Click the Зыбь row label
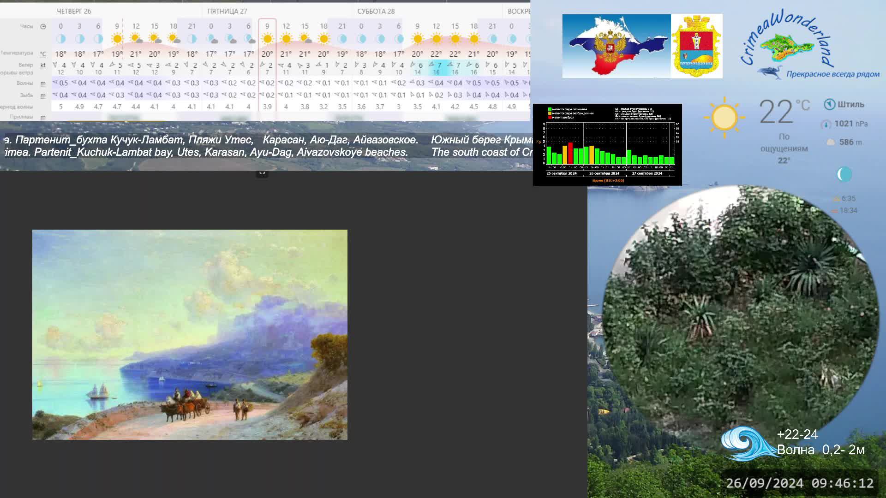 coord(27,95)
